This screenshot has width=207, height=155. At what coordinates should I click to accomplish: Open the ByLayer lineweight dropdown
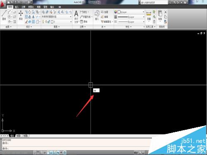(x=131, y=17)
